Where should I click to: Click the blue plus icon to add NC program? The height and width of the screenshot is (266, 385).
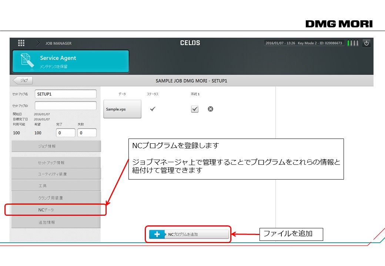point(157,234)
